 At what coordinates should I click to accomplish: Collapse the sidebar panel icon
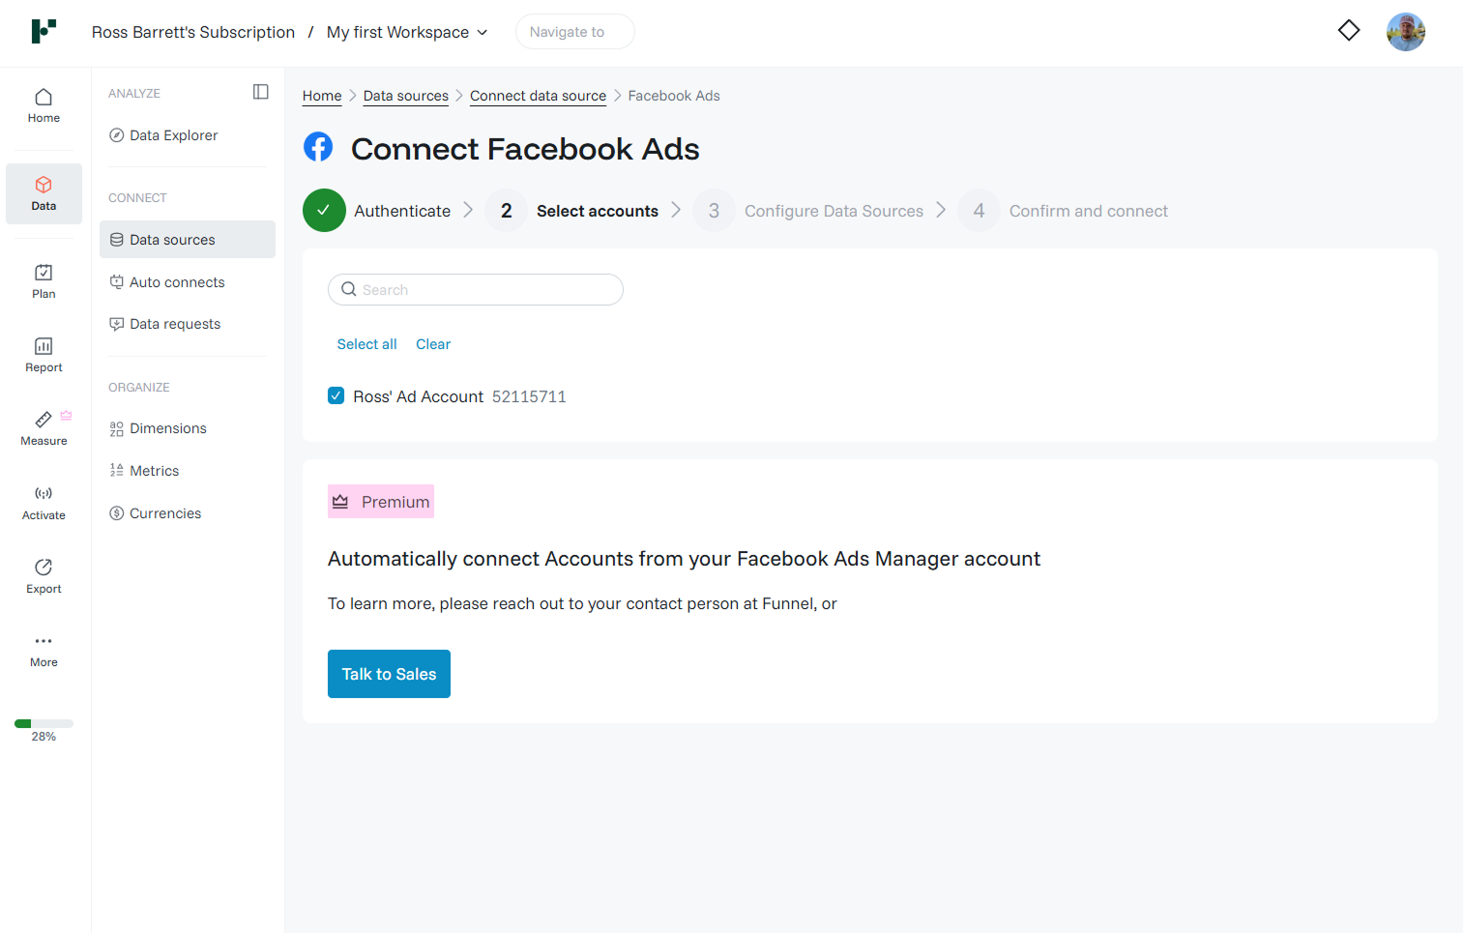(x=261, y=92)
